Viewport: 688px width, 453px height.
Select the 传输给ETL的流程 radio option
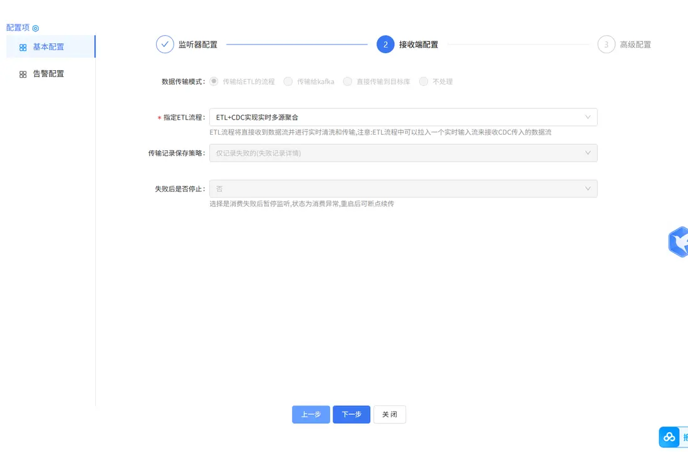pyautogui.click(x=214, y=81)
